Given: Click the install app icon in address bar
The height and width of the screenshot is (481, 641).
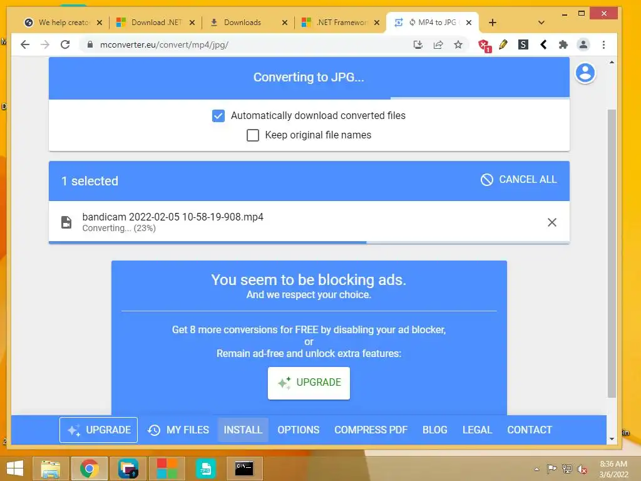Looking at the screenshot, I should pos(418,44).
